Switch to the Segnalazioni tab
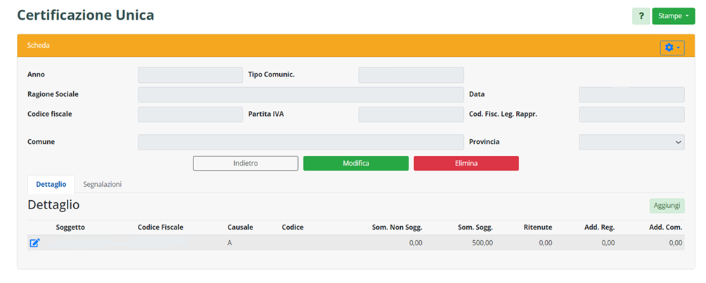Image resolution: width=706 pixels, height=283 pixels. tap(102, 184)
